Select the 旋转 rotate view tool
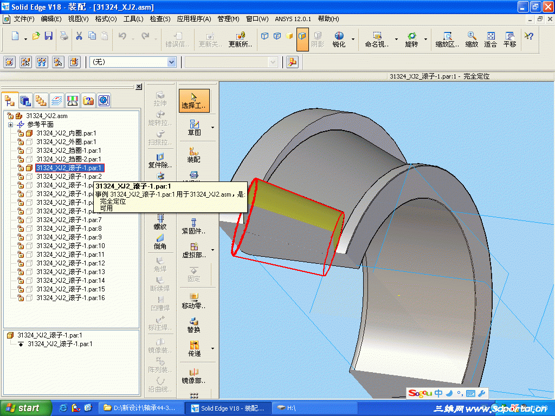 (x=411, y=40)
